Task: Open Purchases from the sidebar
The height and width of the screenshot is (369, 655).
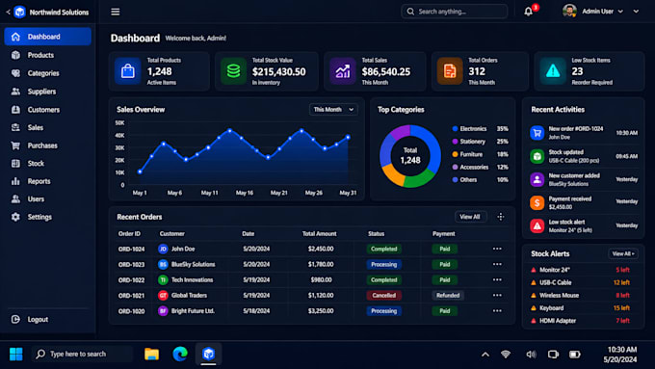Action: pyautogui.click(x=47, y=145)
